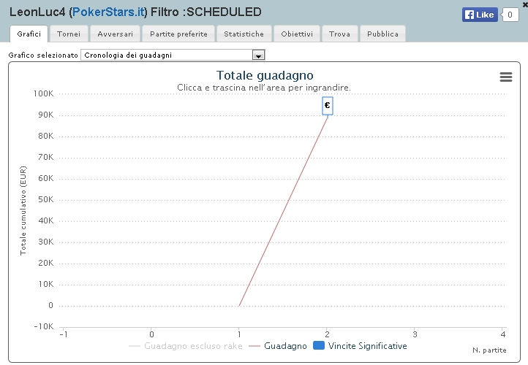Switch to the Tornei tab
The width and height of the screenshot is (528, 365).
click(x=69, y=34)
